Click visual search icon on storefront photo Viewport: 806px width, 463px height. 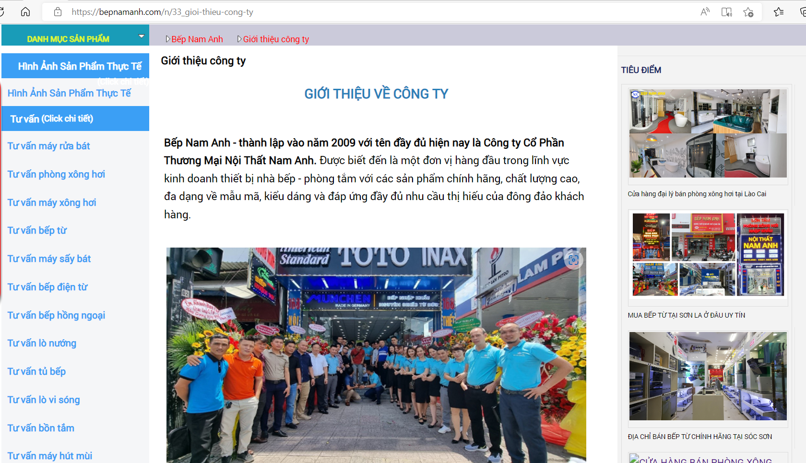[x=573, y=260]
